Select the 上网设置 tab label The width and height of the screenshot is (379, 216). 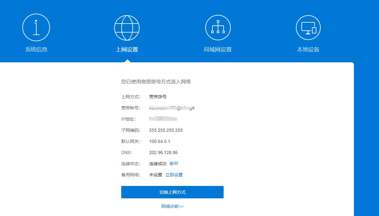127,50
